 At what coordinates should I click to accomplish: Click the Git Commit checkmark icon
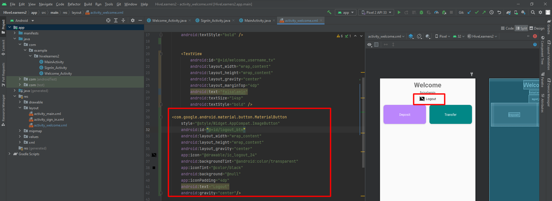476,13
